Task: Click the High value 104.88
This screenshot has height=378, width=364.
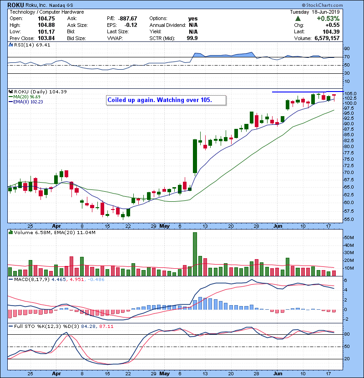Action: tap(46, 25)
